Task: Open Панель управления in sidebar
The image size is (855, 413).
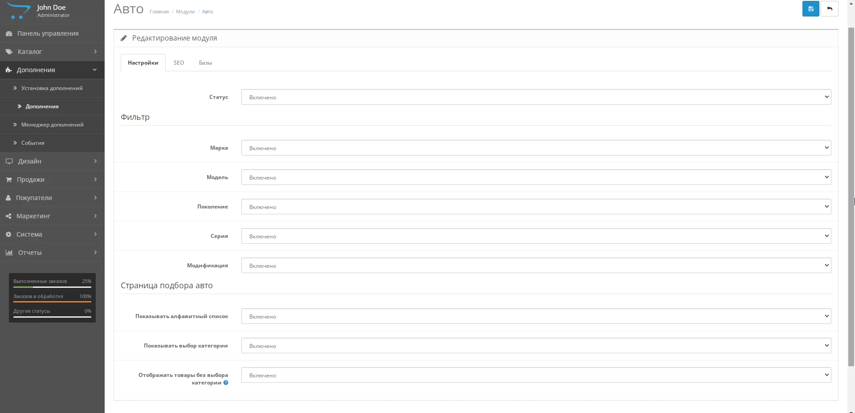Action: [52, 33]
